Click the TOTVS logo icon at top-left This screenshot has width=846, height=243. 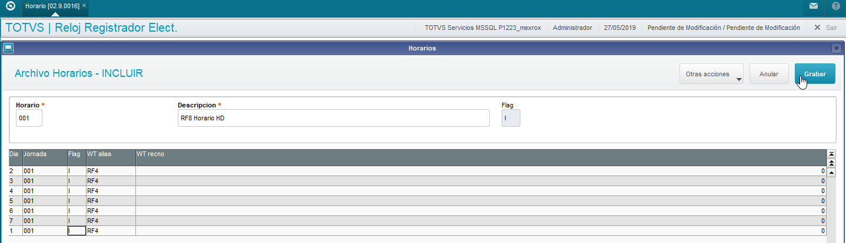[10, 7]
